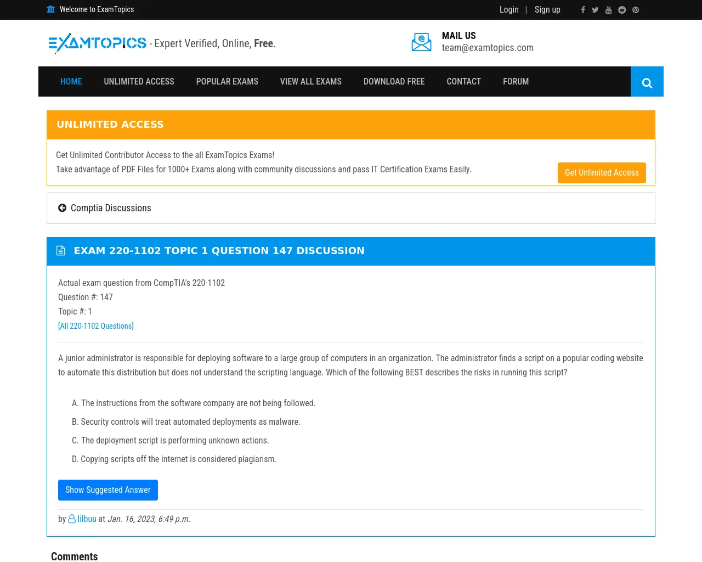This screenshot has height=562, width=702.
Task: Open the UNLIMITED ACCESS menu item
Action: point(139,82)
